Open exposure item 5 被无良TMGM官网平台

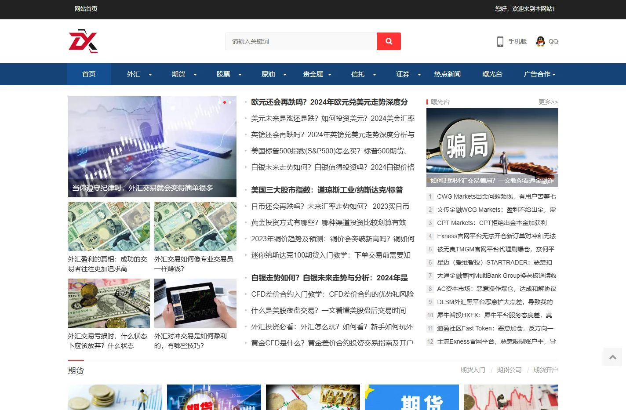click(496, 249)
